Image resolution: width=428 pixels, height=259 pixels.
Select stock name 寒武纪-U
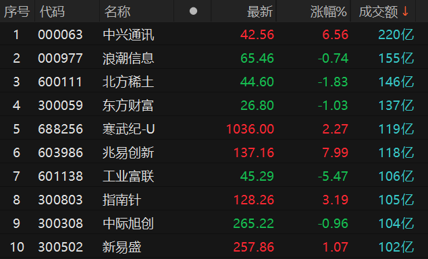[129, 129]
